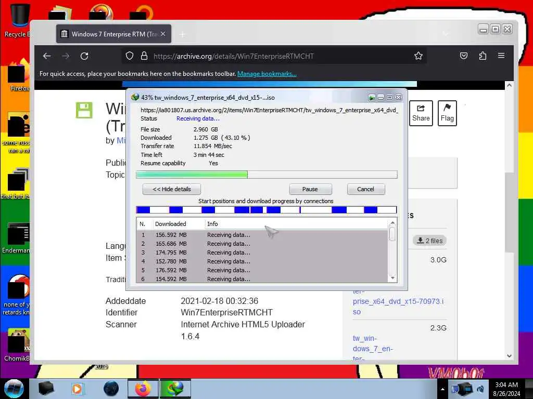Image resolution: width=533 pixels, height=399 pixels.
Task: Bookmark this page with star icon
Action: (x=418, y=56)
